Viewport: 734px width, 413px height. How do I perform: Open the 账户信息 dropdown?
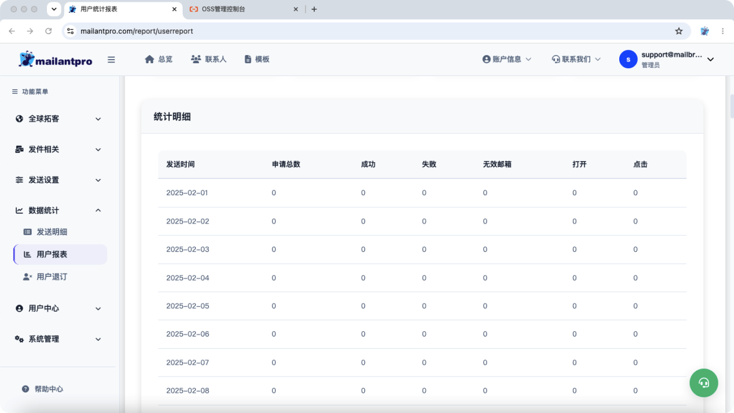click(507, 59)
